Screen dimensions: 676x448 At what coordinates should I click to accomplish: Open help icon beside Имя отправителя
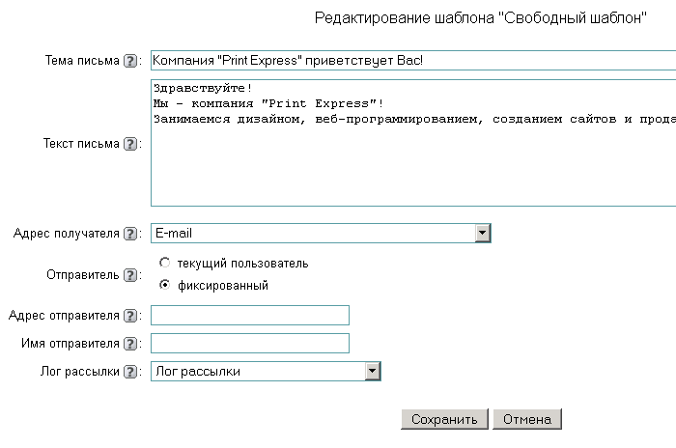point(130,344)
